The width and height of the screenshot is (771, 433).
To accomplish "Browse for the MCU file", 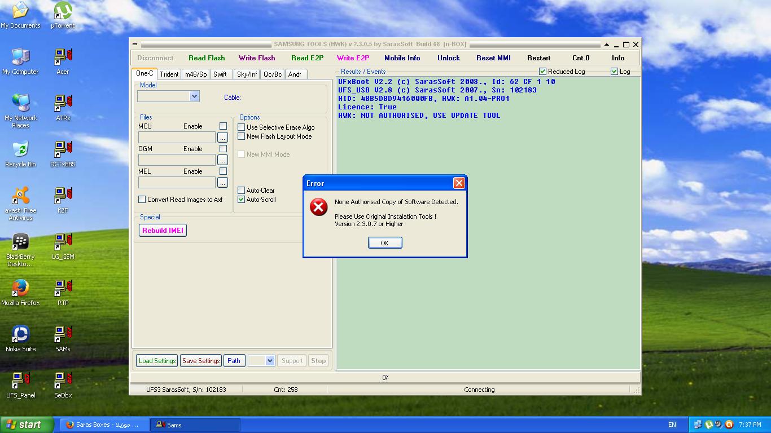I will pos(222,138).
